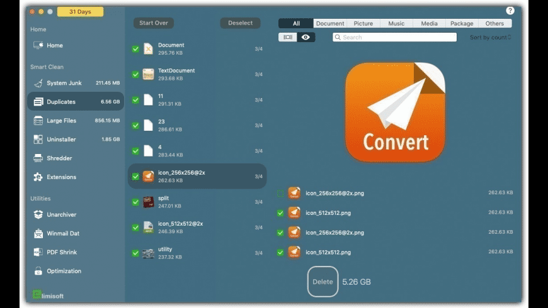Open System Junk cleaner
The image size is (548, 308).
[x=76, y=83]
